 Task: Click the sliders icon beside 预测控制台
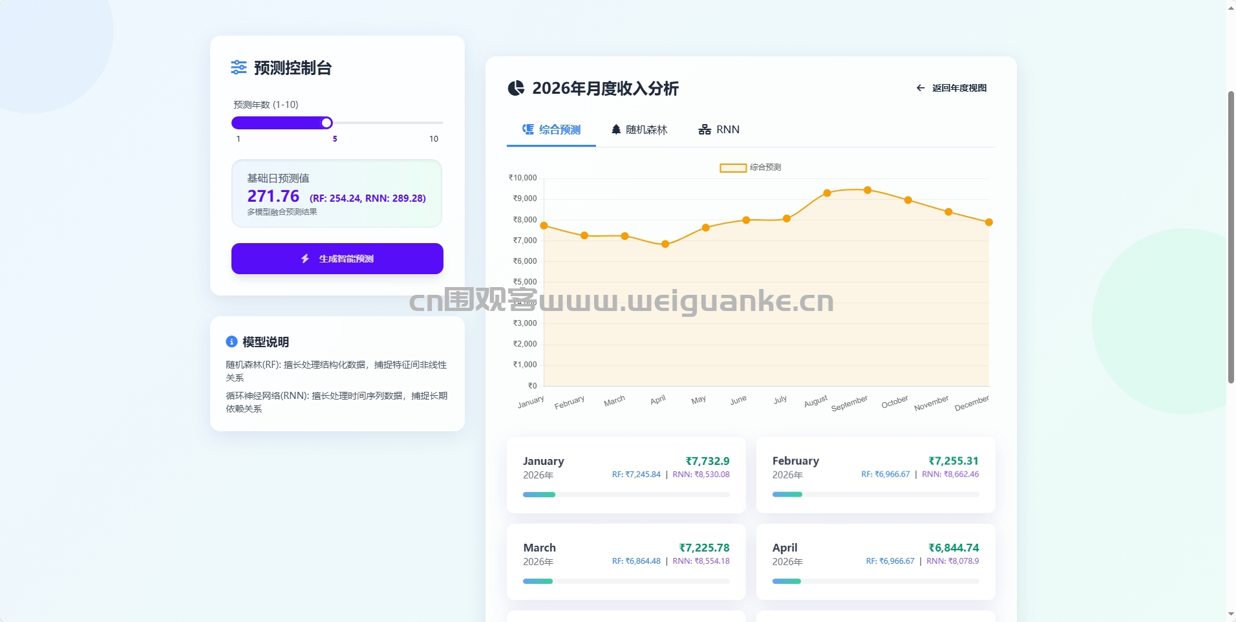(239, 67)
